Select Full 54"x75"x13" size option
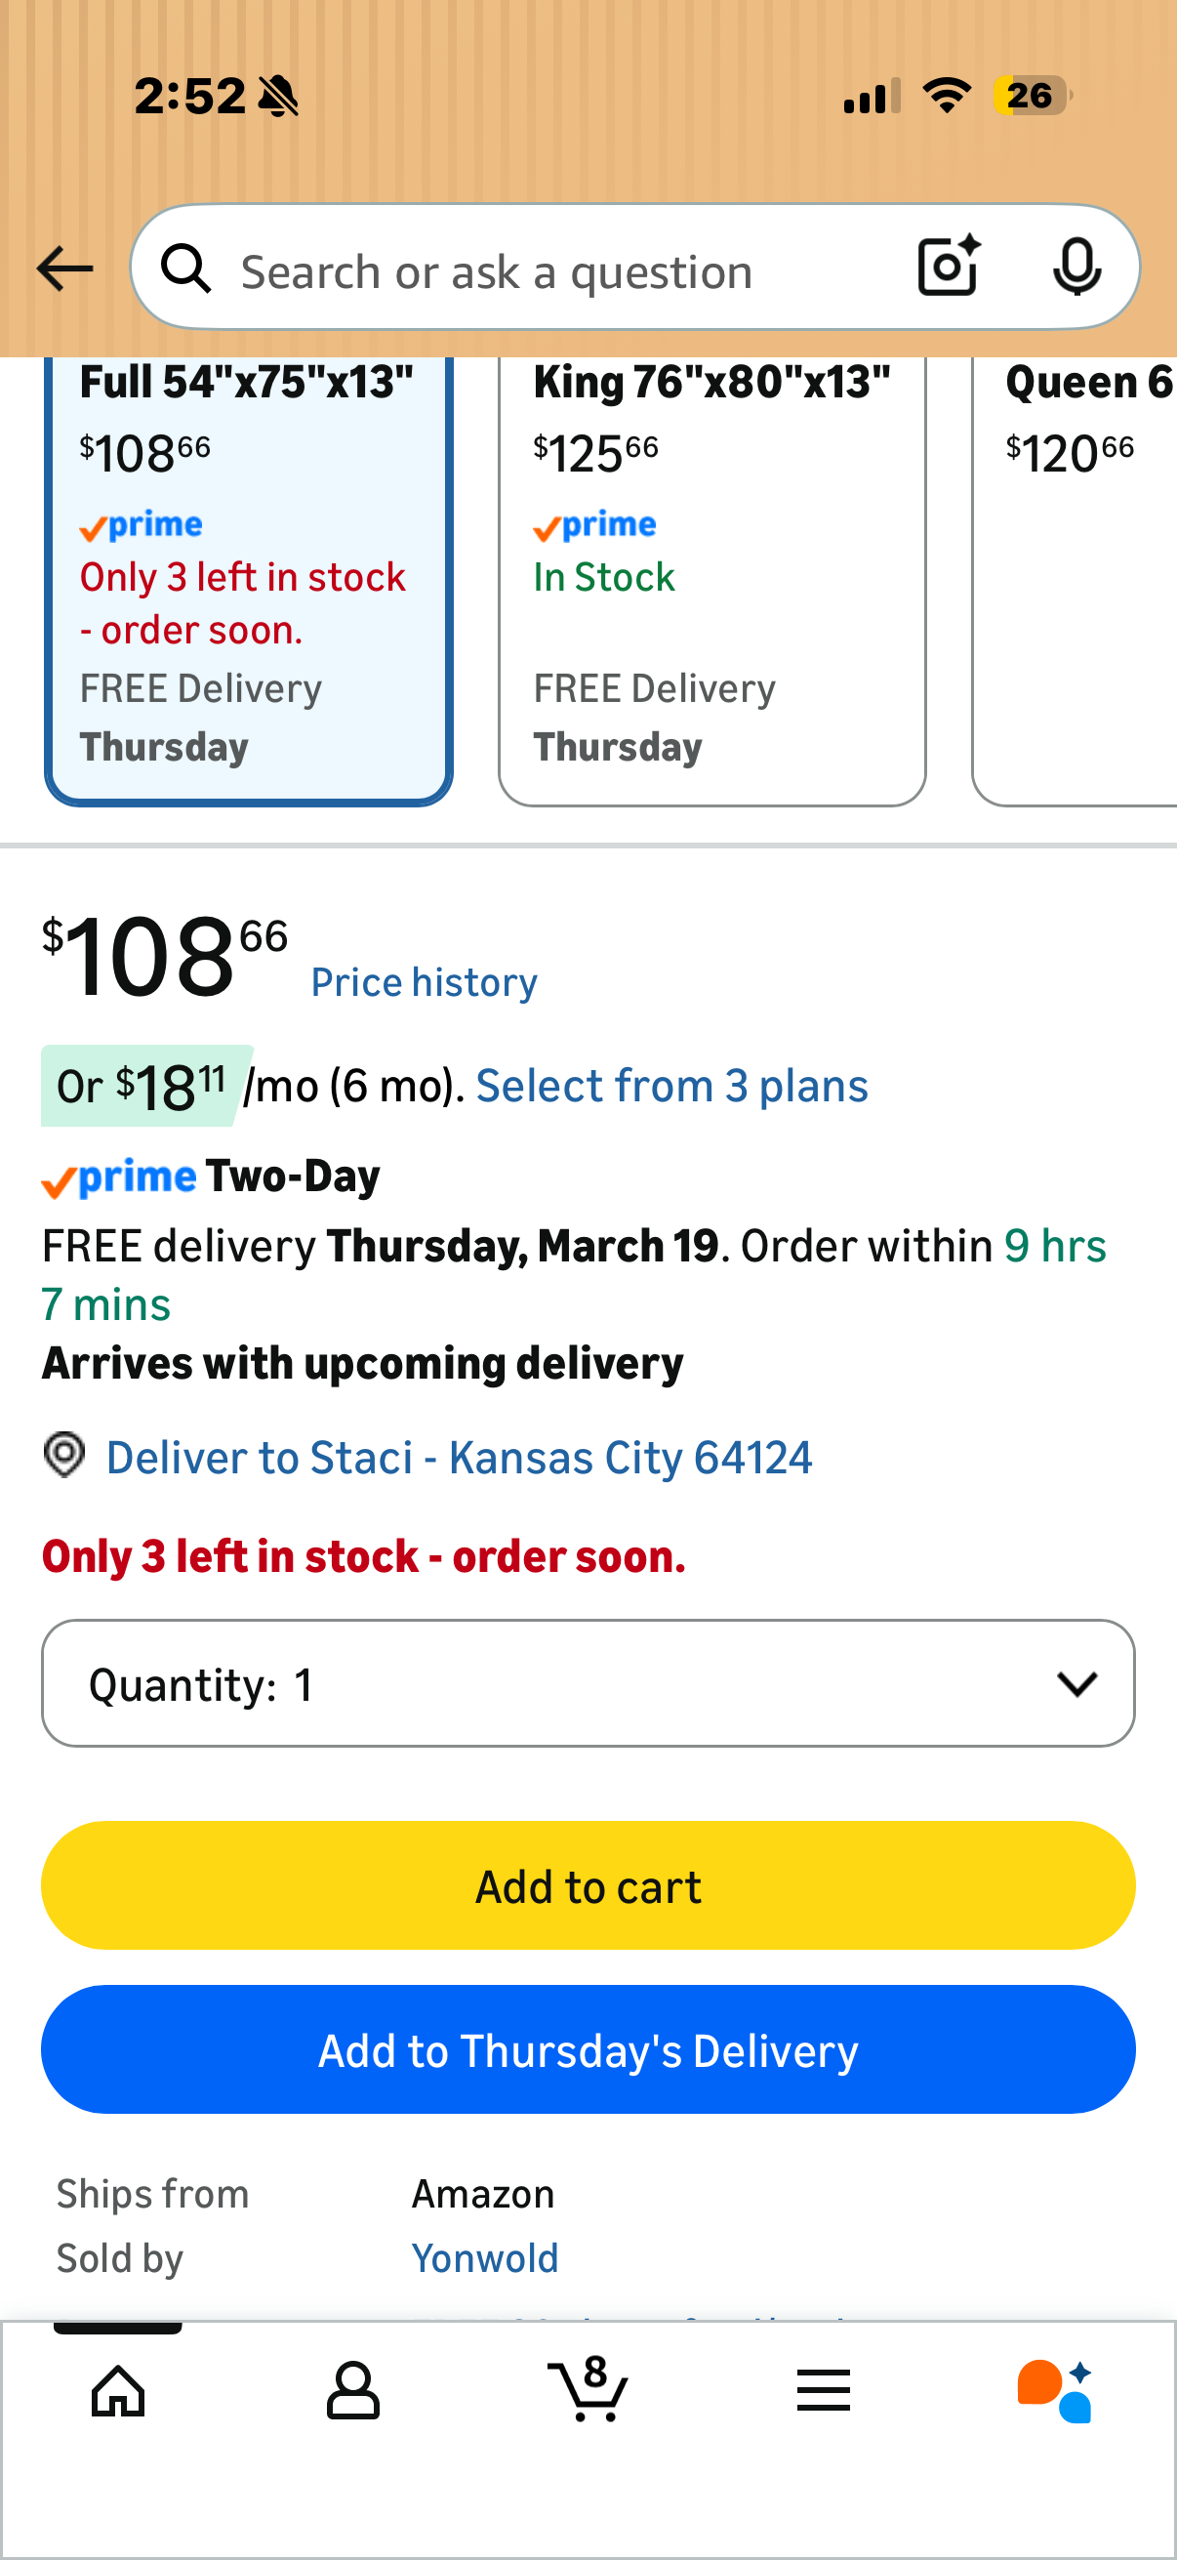The height and width of the screenshot is (2560, 1177). [248, 580]
